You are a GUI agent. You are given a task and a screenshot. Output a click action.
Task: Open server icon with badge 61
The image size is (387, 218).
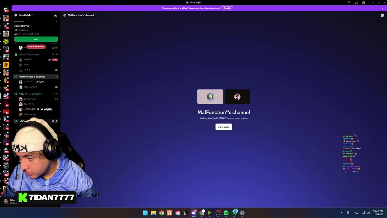click(6, 103)
